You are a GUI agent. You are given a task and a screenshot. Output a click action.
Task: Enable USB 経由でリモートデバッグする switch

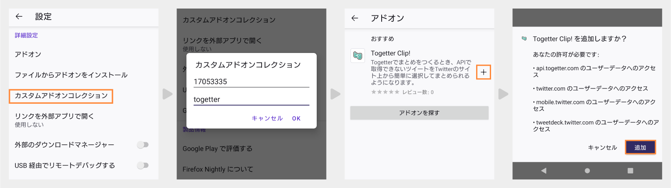[143, 165]
